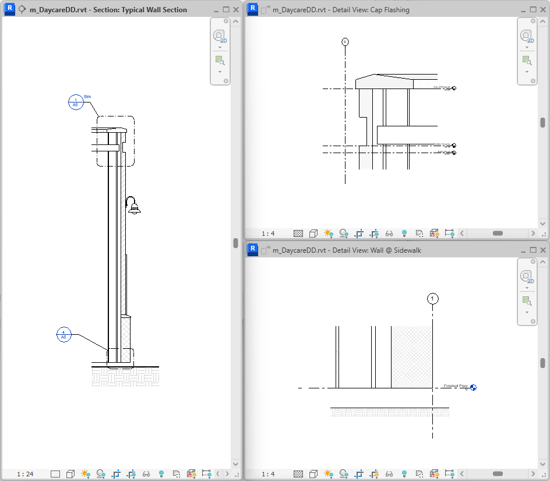Toggle Sun Path in Cap Flashing view
550x481 pixels.
coord(329,234)
